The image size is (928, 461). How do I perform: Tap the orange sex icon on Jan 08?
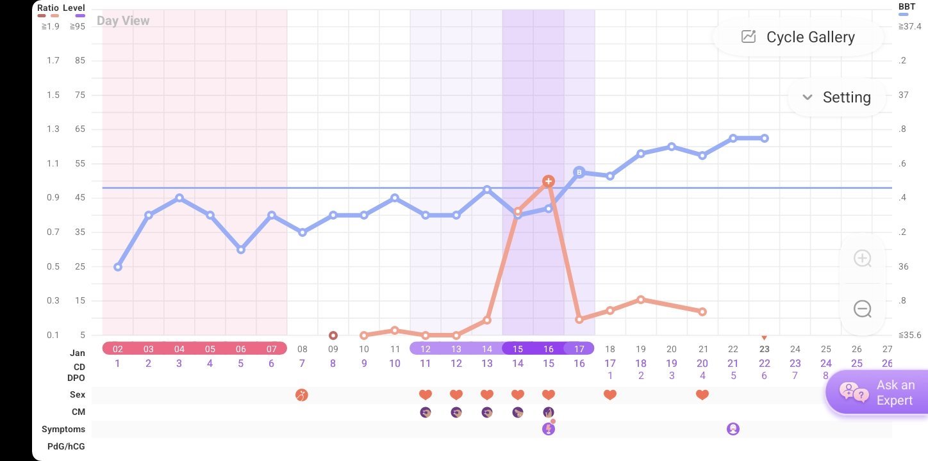coord(302,395)
